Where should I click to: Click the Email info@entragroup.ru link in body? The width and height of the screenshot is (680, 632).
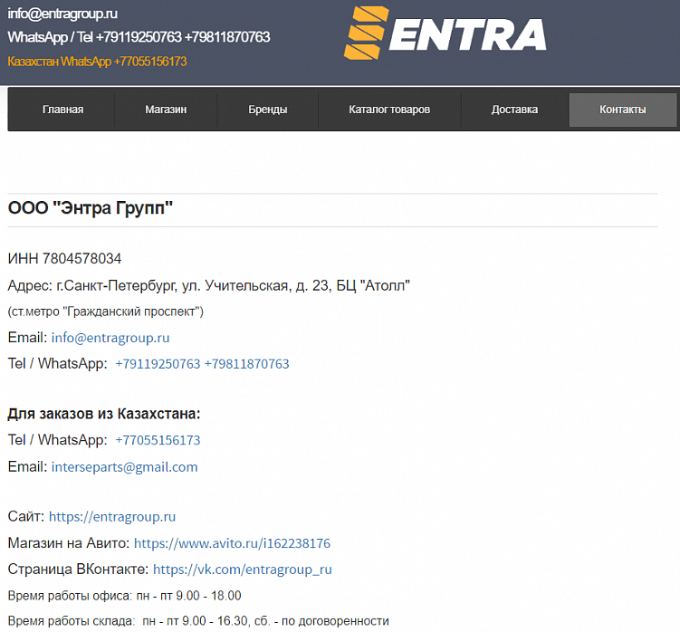coord(110,338)
